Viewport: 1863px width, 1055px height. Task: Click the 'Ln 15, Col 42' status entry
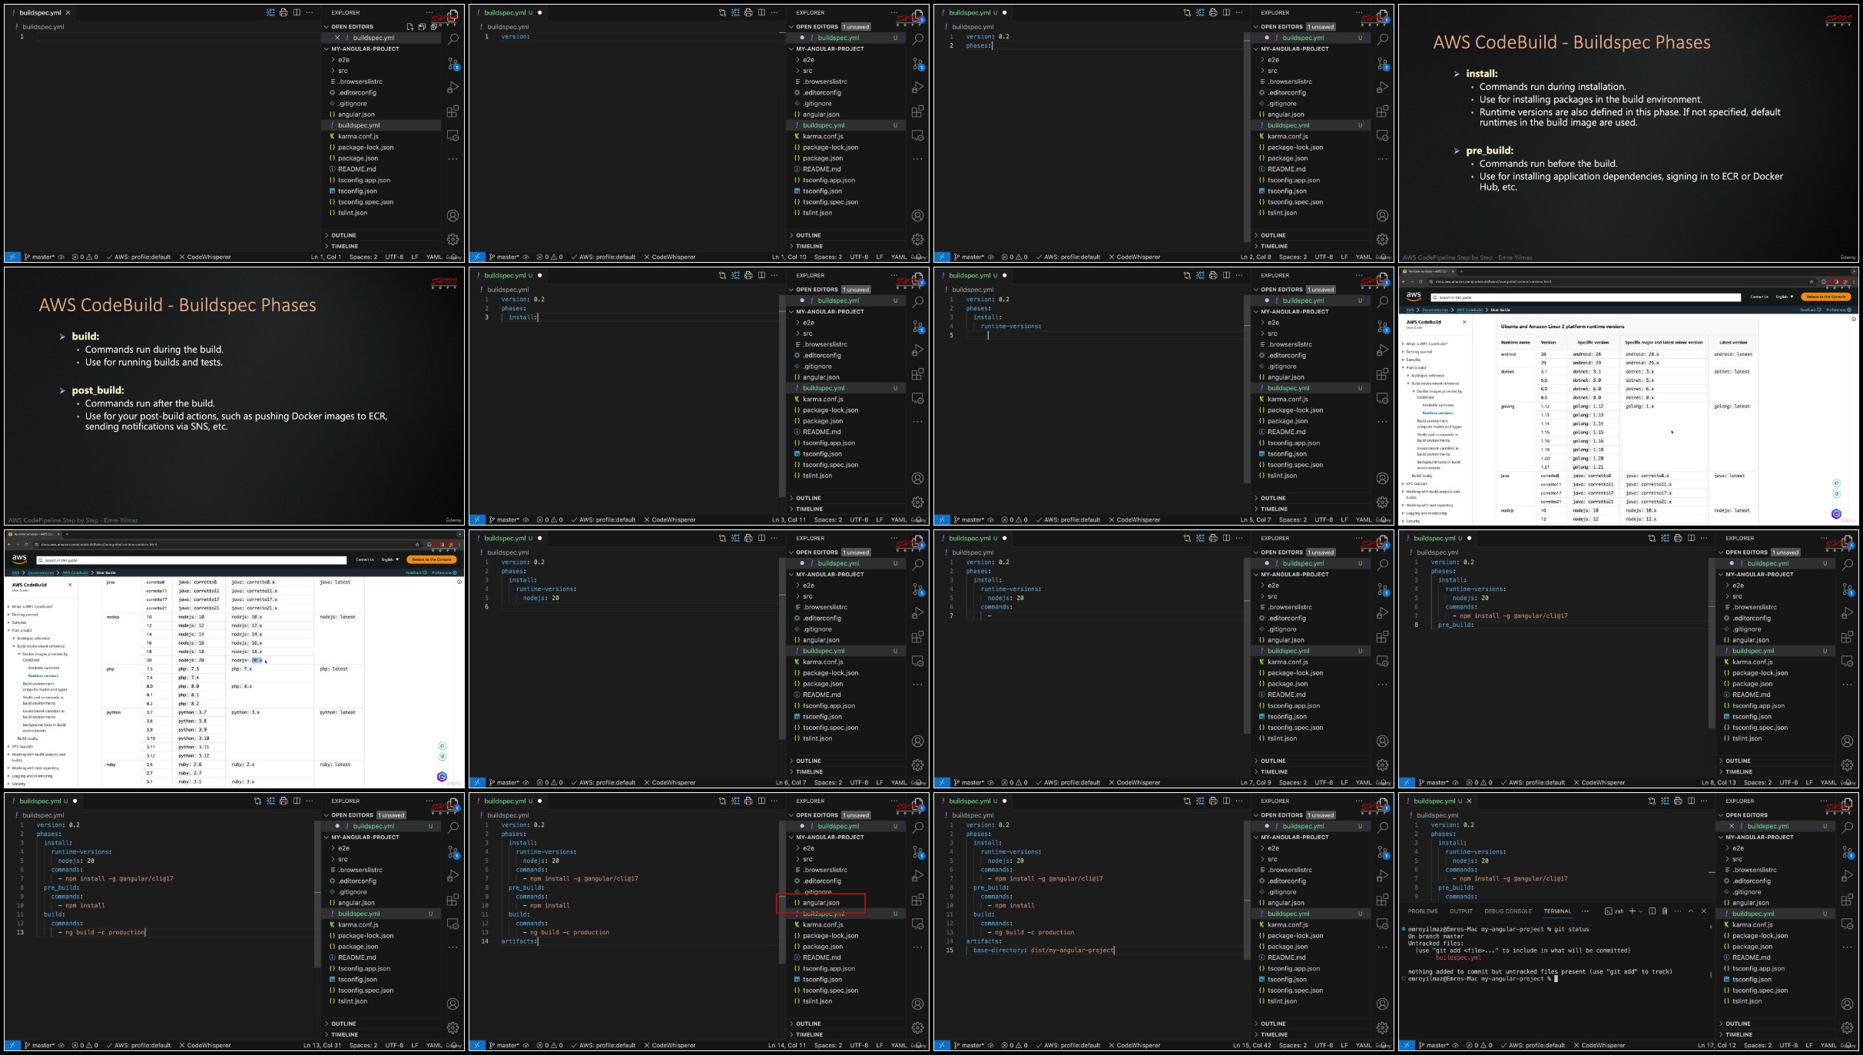pos(1251,1046)
